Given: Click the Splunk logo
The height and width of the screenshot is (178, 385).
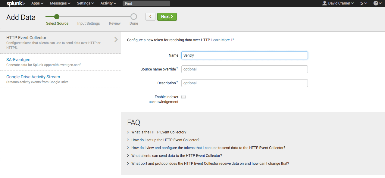Looking at the screenshot, I should click(x=15, y=3).
